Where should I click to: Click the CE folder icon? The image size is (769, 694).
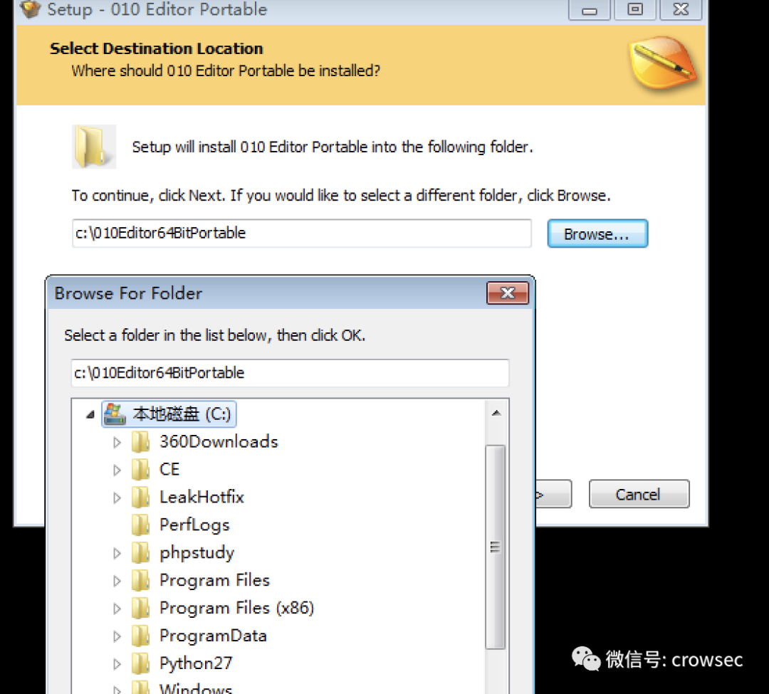click(140, 470)
